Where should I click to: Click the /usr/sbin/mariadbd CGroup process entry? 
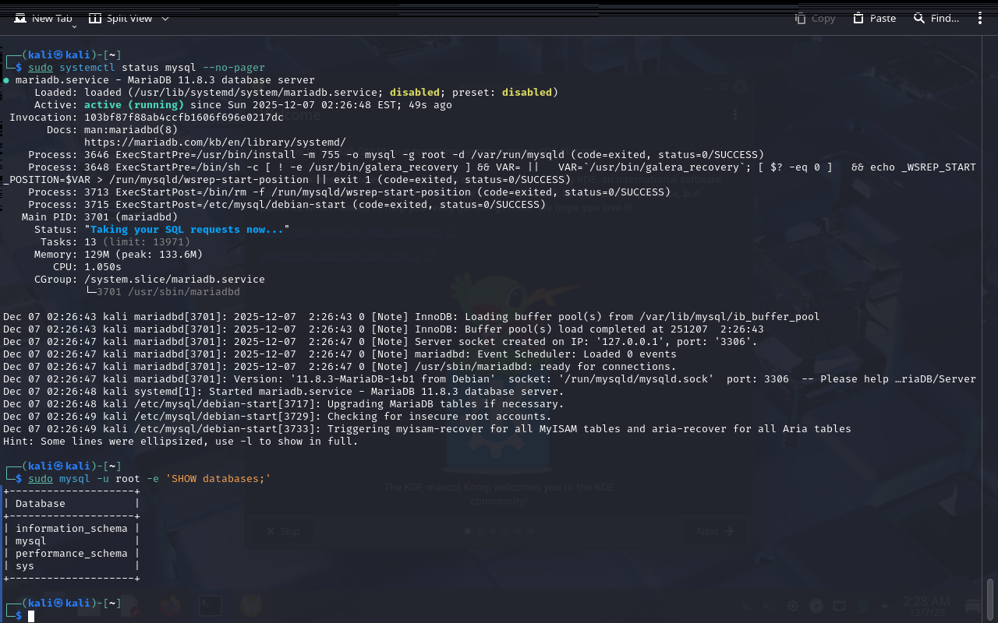(x=168, y=291)
